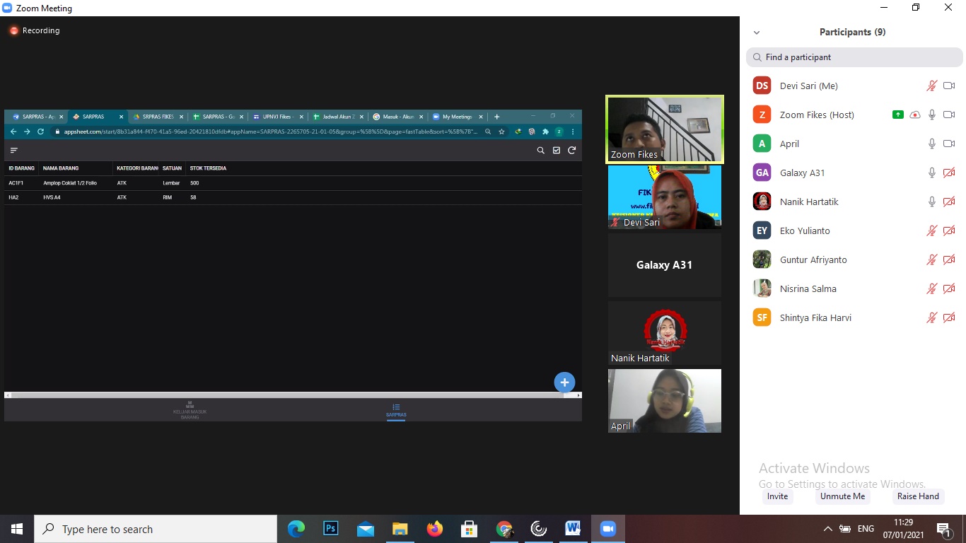This screenshot has width=966, height=543.
Task: Click Galaxy A31's microphone icon
Action: (932, 173)
